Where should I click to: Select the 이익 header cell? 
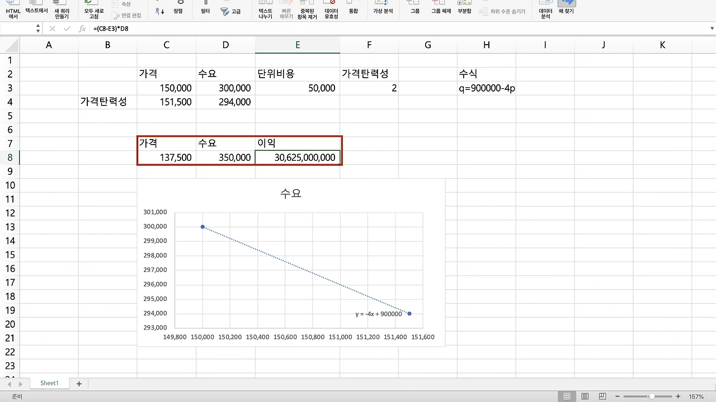tap(298, 143)
